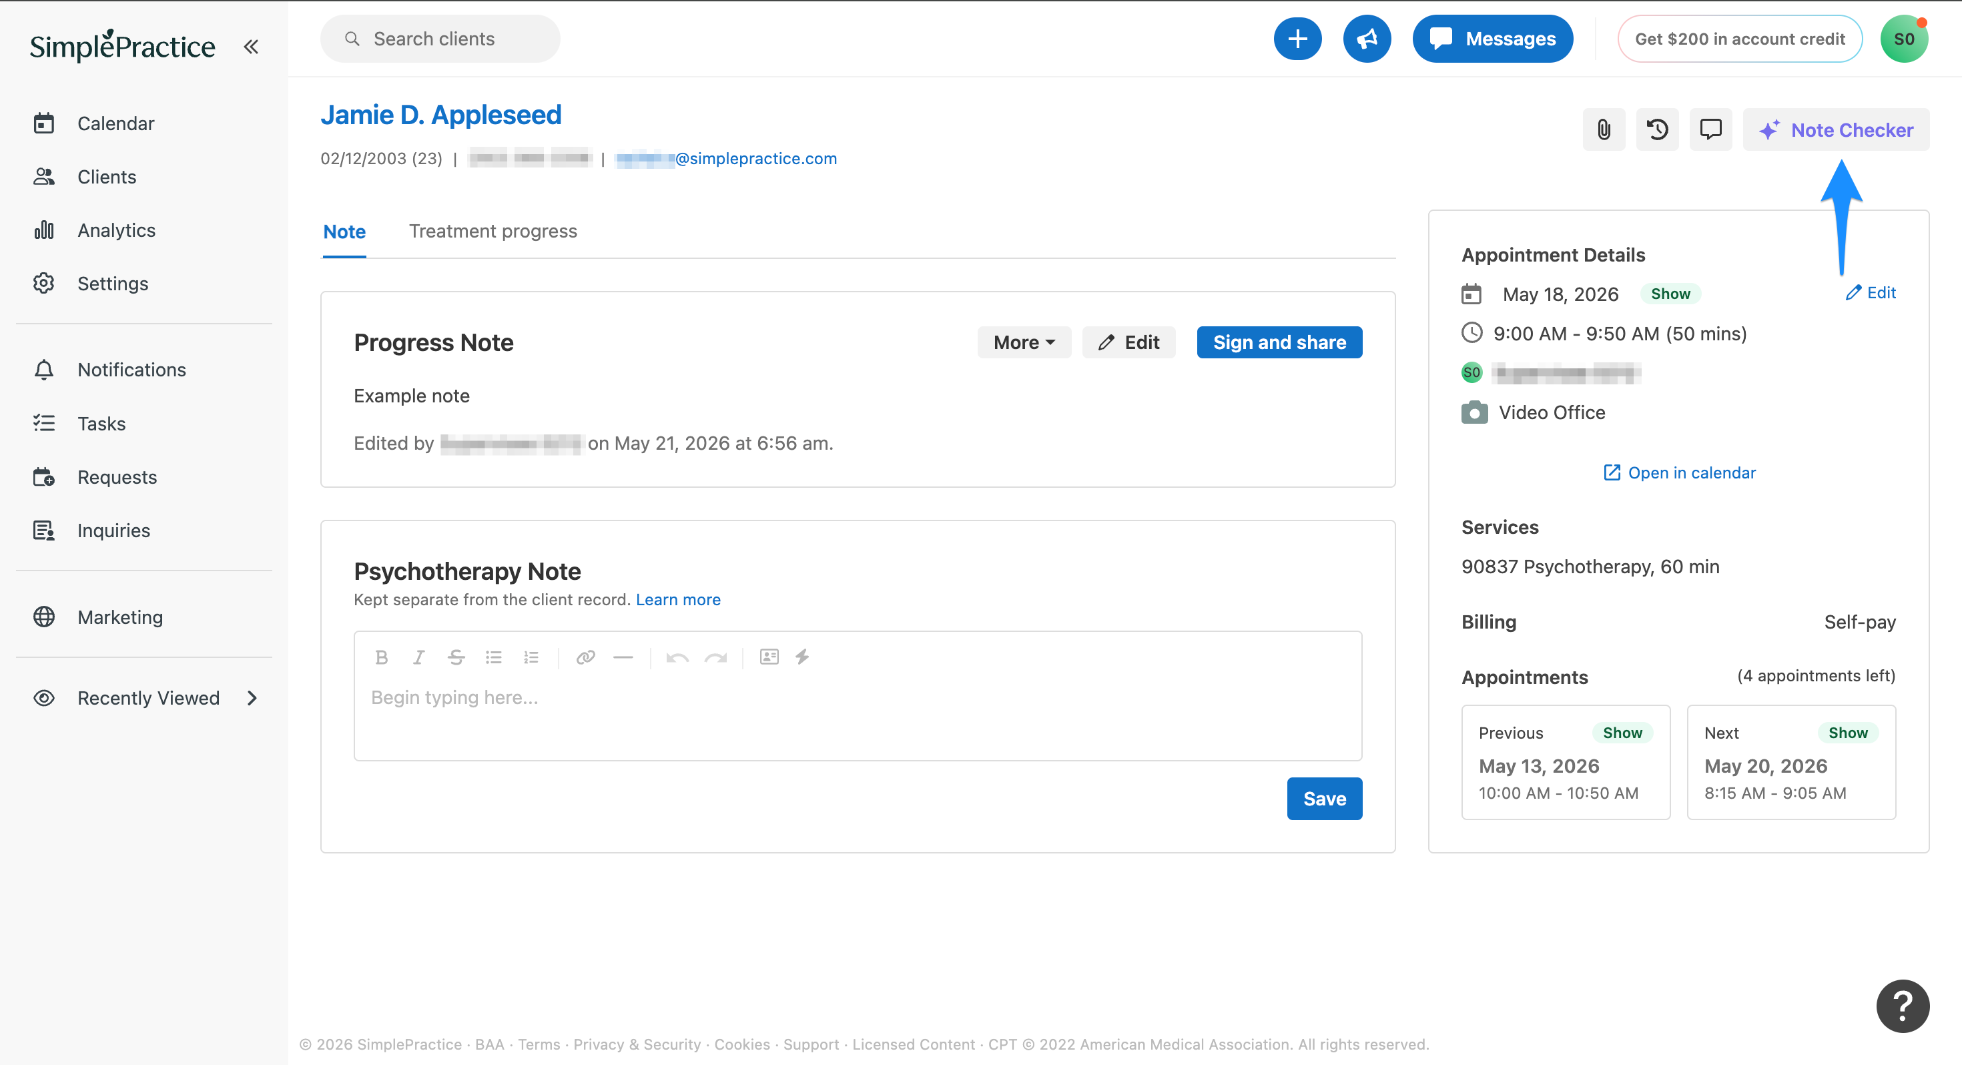
Task: Insert a horizontal rule
Action: (623, 657)
